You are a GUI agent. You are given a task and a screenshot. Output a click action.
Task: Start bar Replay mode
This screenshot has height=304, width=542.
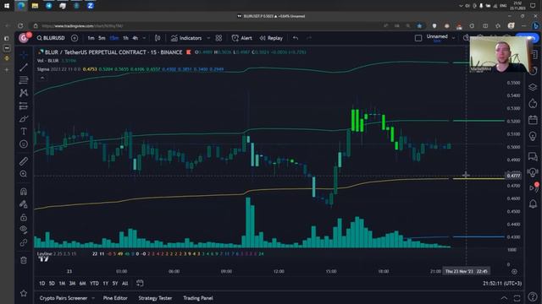271,38
